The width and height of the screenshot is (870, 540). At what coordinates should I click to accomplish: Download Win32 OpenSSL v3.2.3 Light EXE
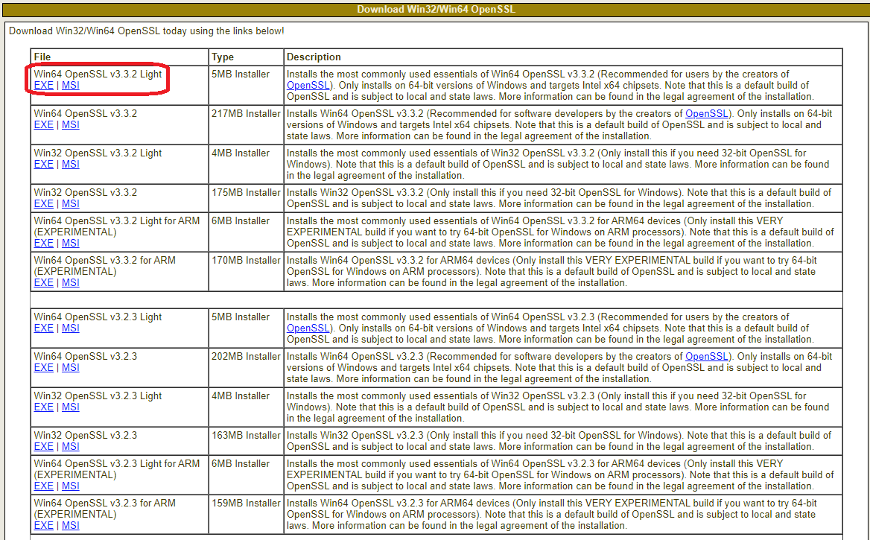(43, 407)
